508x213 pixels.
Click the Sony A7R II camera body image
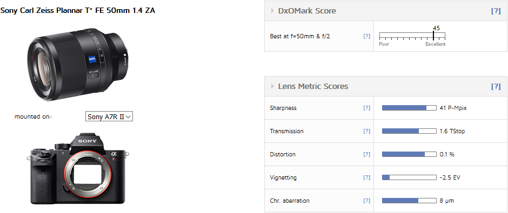[x=78, y=168]
